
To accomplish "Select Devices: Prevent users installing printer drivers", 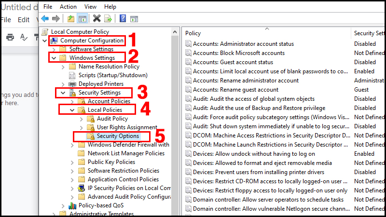I will tap(259, 172).
